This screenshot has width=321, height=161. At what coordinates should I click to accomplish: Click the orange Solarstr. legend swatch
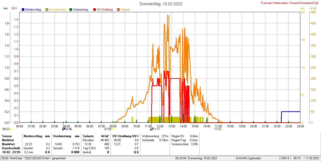[118, 10]
